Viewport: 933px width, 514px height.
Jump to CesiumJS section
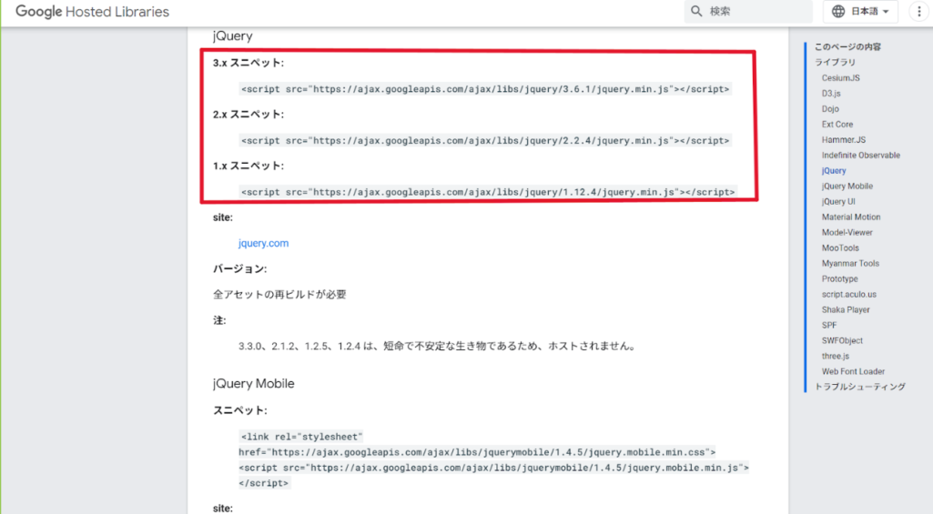[841, 78]
